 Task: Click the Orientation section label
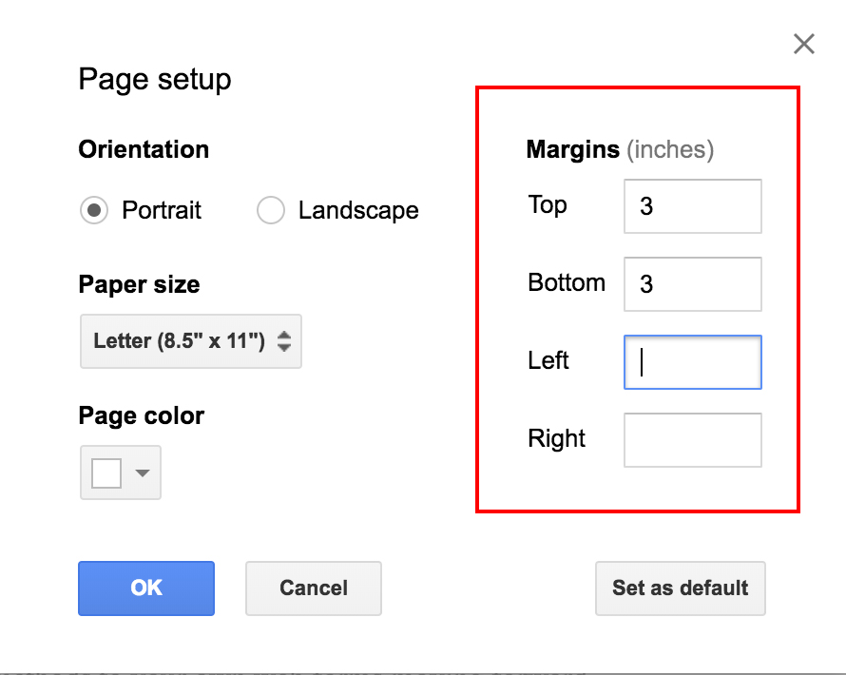[x=144, y=149]
